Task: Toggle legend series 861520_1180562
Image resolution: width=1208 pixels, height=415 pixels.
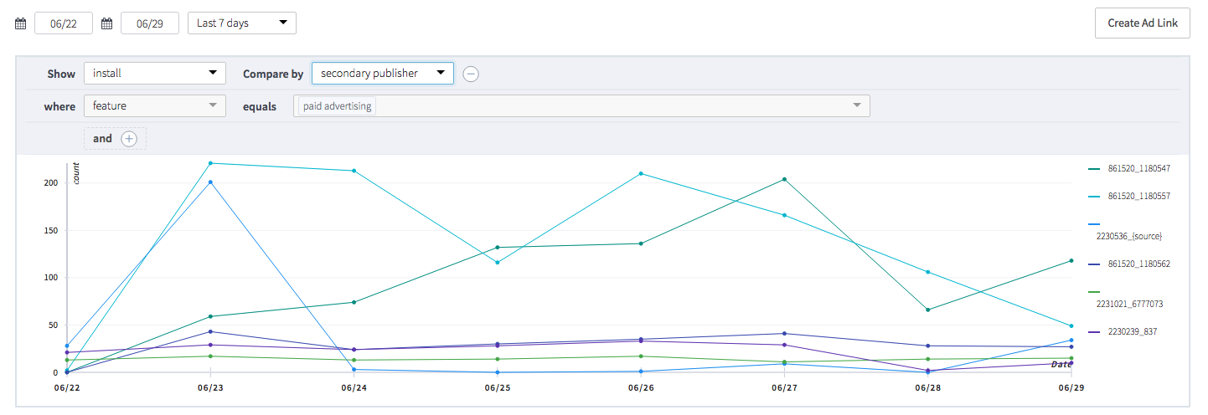Action: [1129, 264]
